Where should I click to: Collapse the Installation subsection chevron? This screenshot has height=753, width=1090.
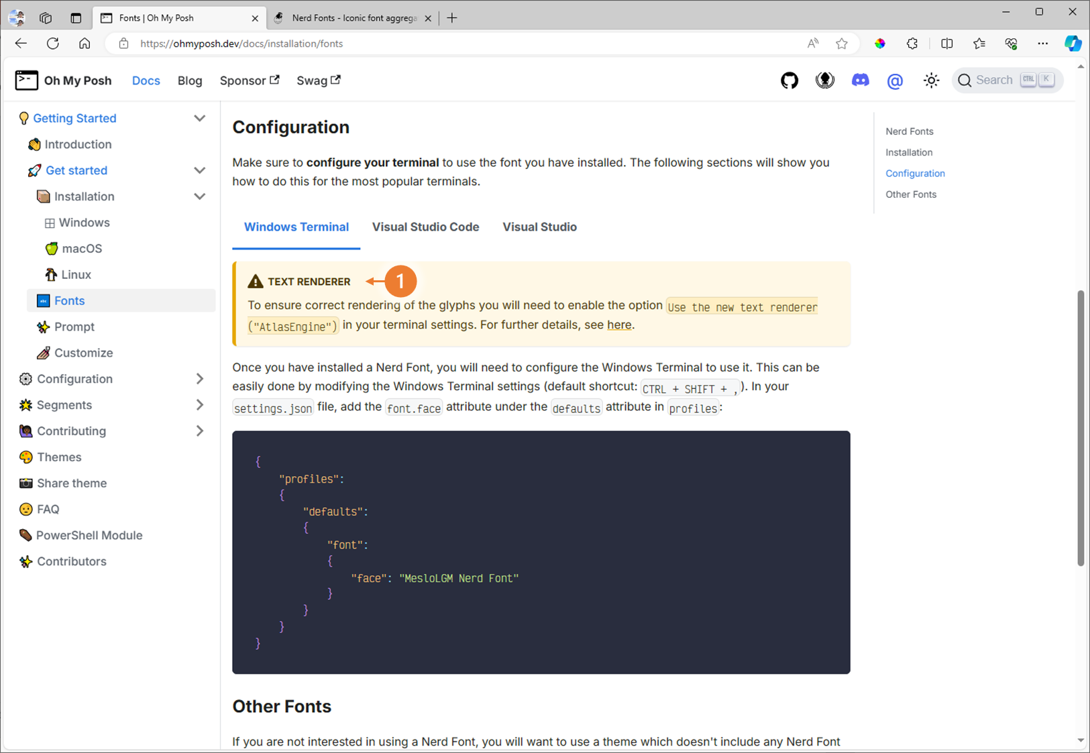point(199,196)
